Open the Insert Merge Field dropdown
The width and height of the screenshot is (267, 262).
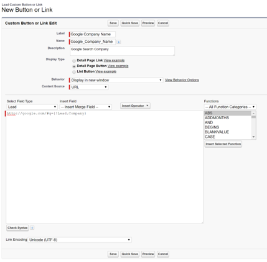click(x=86, y=107)
